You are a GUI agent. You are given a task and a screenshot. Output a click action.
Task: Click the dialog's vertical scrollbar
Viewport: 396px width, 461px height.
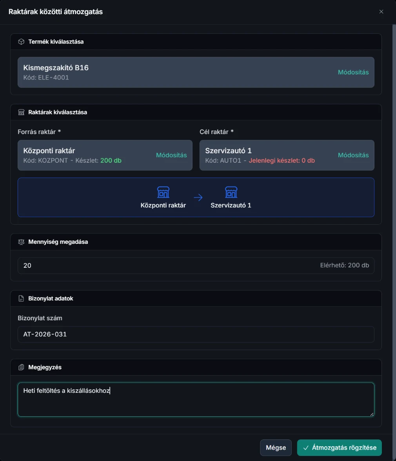tap(394, 229)
